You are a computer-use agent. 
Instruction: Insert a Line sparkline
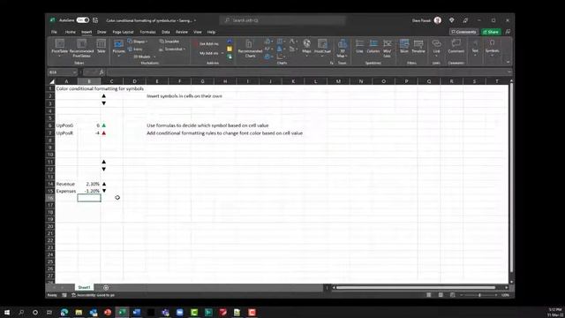359,46
